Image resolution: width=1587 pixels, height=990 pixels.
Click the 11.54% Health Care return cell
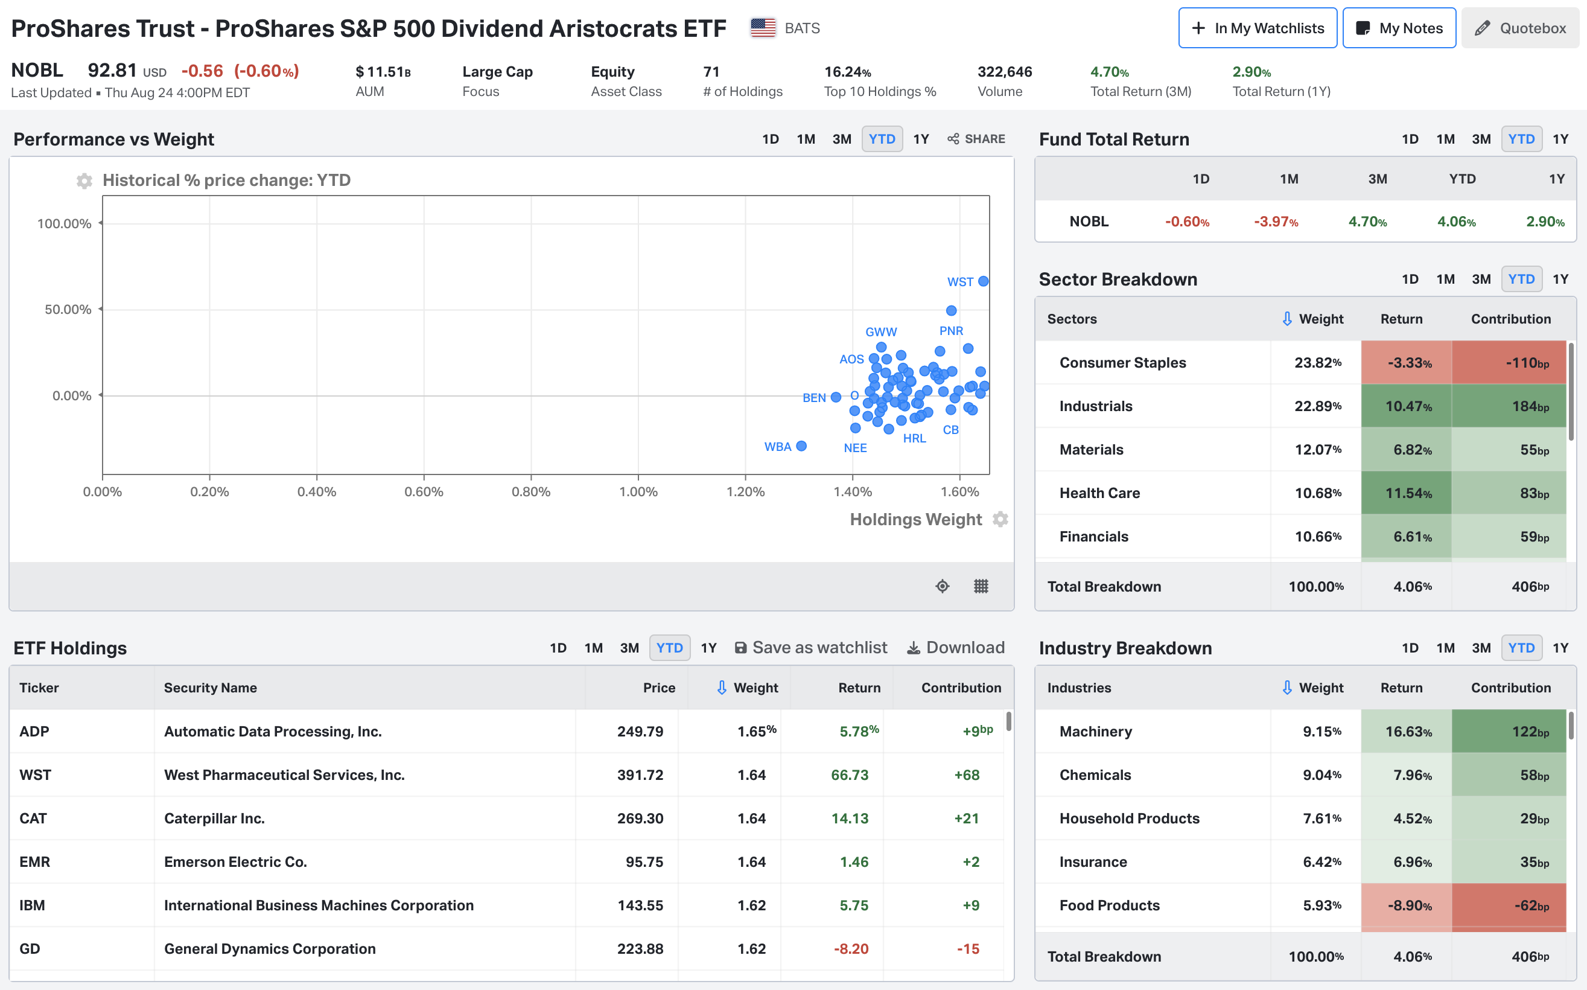(1407, 493)
